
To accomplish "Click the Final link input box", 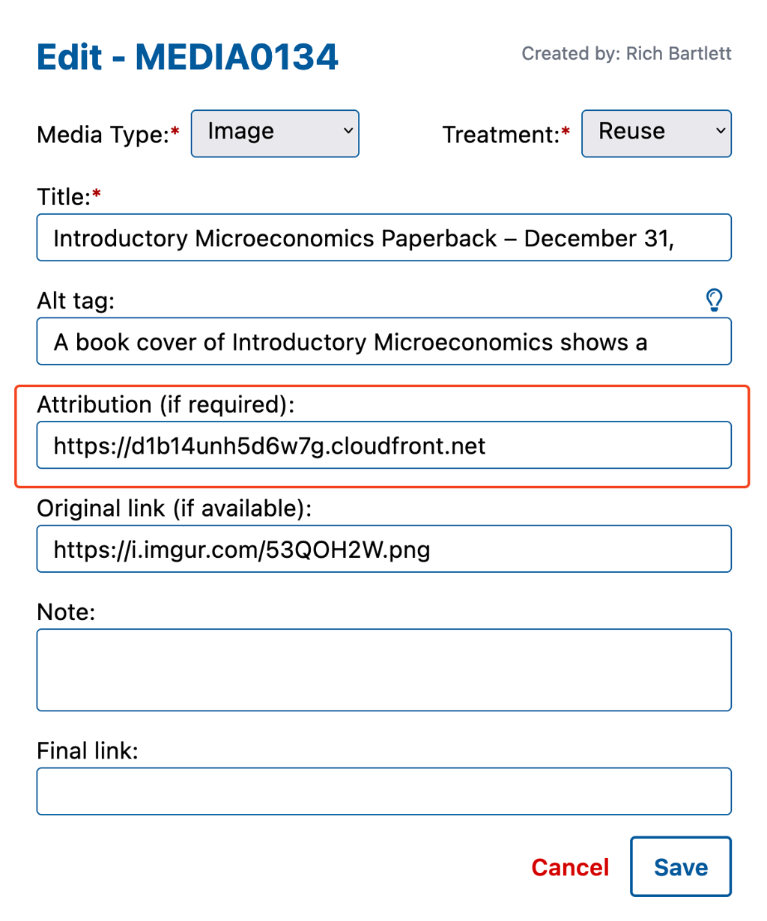I will coord(383,791).
